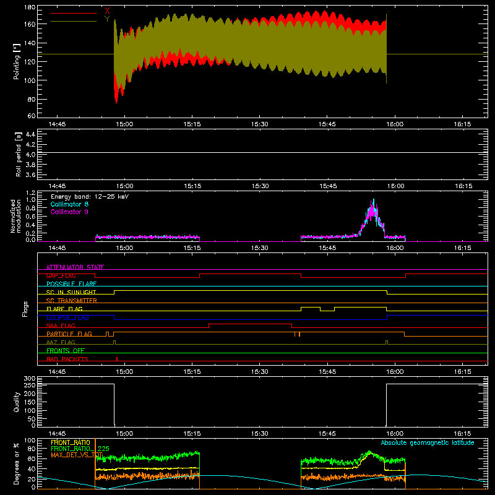495x495 pixels.
Task: Click 'Energy band: 12-25 keV' text
Action: pos(90,197)
